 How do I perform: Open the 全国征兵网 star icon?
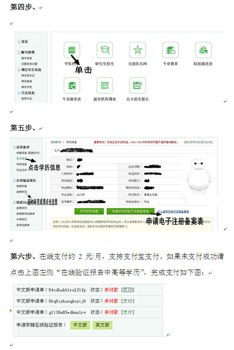click(x=138, y=50)
